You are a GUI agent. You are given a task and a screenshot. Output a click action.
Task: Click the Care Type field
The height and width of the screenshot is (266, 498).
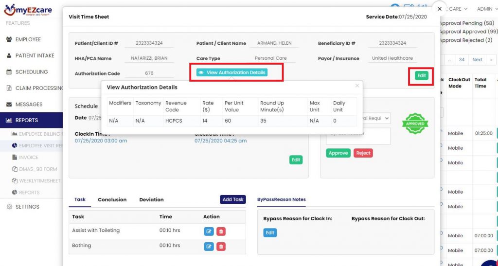pos(270,58)
